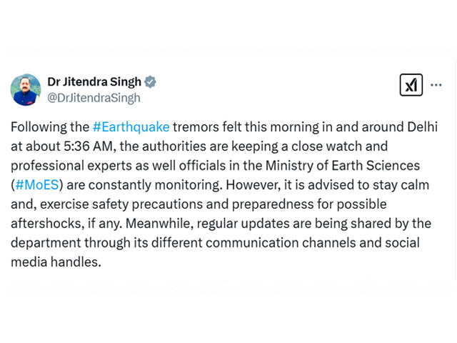Screen dimensions: 457x343
Task: Click the 5:36 AM time in the post
Action: pos(89,146)
